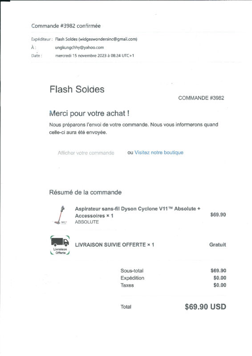Click the Afficher votre commande button
Image resolution: width=252 pixels, height=356 pixels.
[86, 153]
